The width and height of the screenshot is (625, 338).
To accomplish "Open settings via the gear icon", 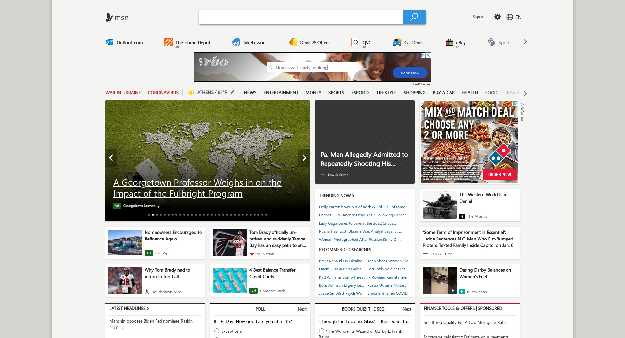I will [497, 17].
